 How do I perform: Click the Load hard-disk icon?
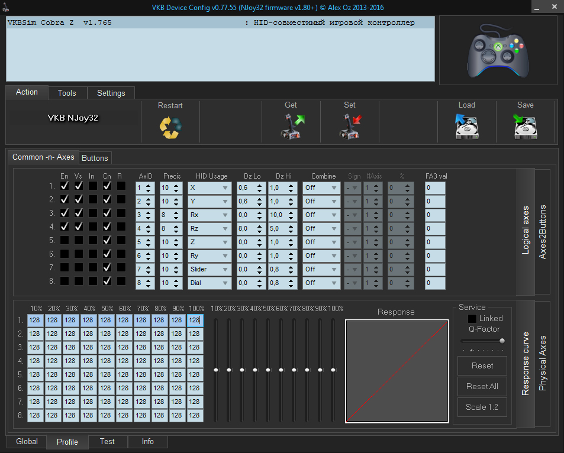click(x=466, y=126)
